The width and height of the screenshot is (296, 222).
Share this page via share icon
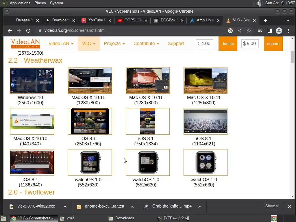[240, 31]
